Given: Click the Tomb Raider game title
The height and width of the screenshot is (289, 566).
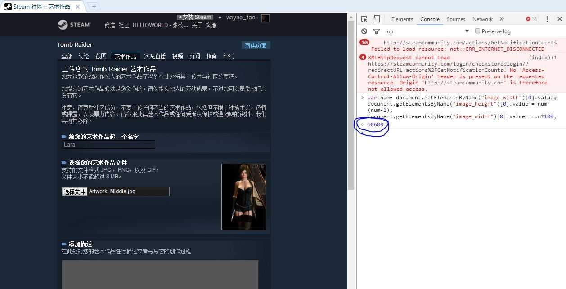Looking at the screenshot, I should click(75, 44).
